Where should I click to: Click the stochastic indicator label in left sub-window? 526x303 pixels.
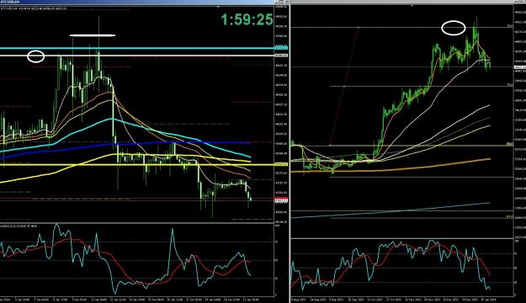[19, 226]
